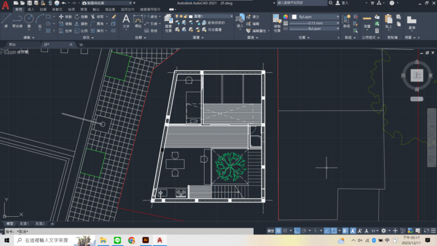This screenshot has height=246, width=437.
Task: Toggle grid display in status bar
Action: (x=279, y=231)
